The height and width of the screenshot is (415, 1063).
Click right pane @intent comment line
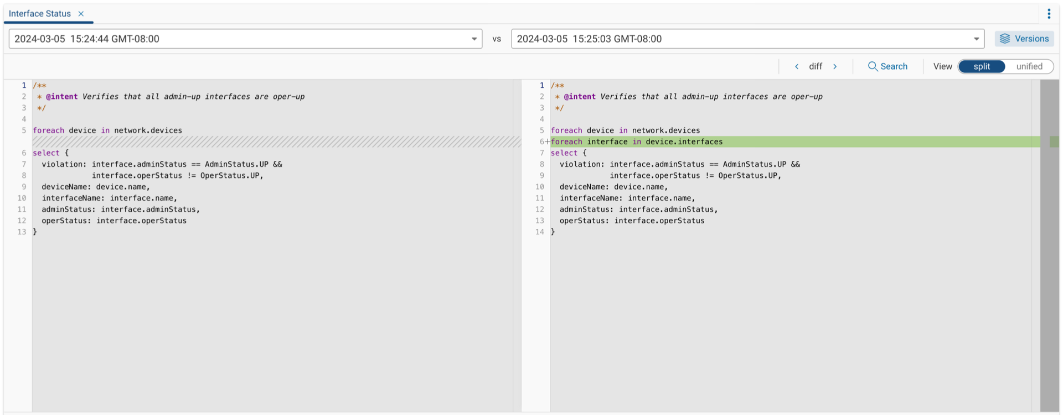click(x=689, y=97)
